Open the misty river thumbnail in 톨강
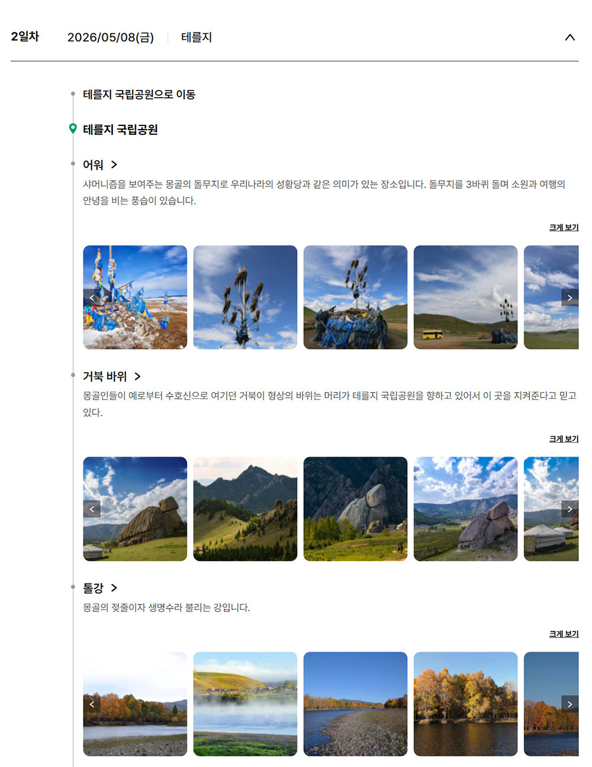Screen dimensions: 592x767 coord(245,704)
